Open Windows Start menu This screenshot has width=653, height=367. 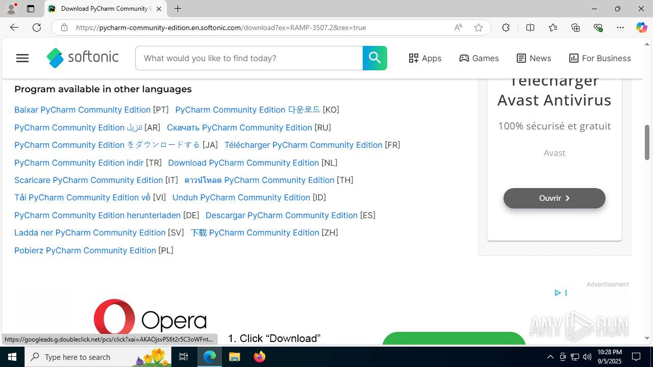click(x=12, y=357)
